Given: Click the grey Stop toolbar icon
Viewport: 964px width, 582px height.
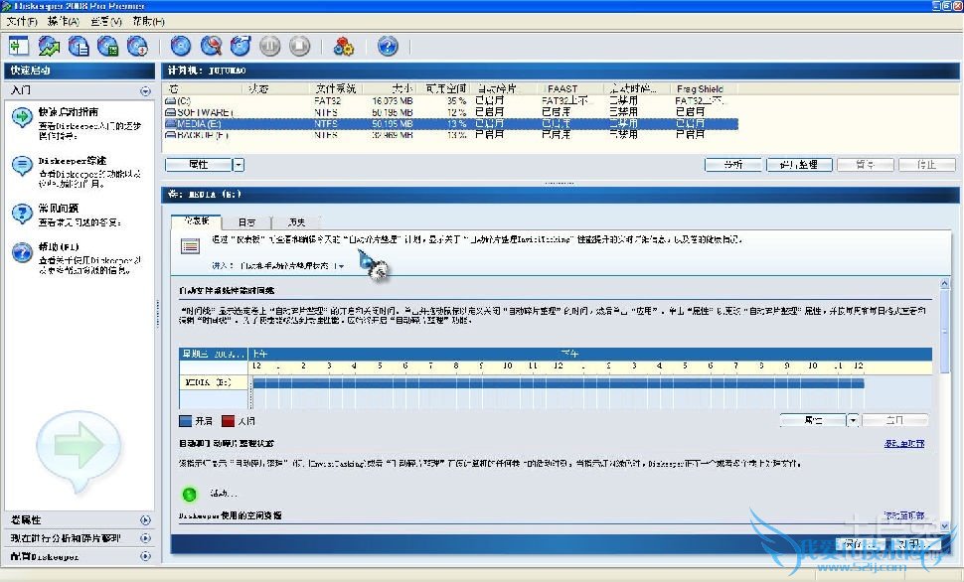Looking at the screenshot, I should click(299, 46).
